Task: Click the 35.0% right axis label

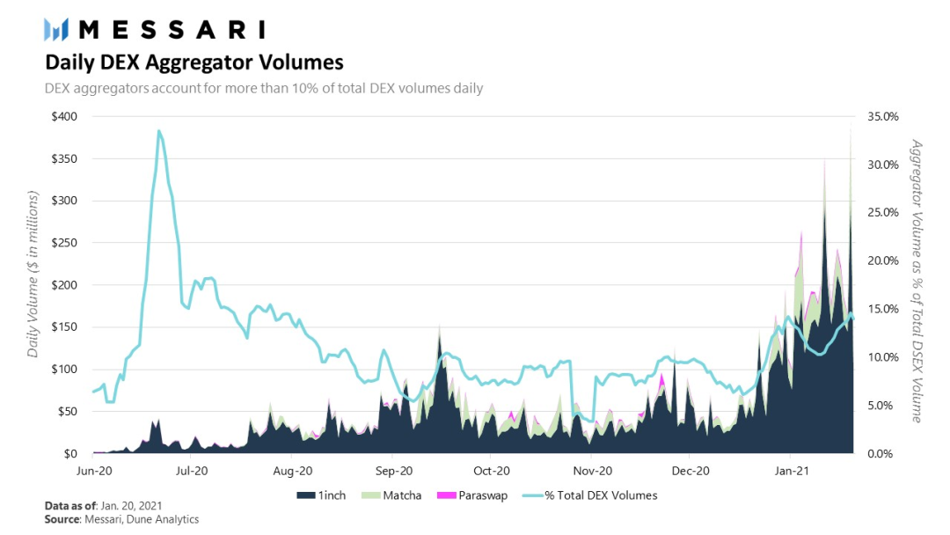Action: click(883, 116)
